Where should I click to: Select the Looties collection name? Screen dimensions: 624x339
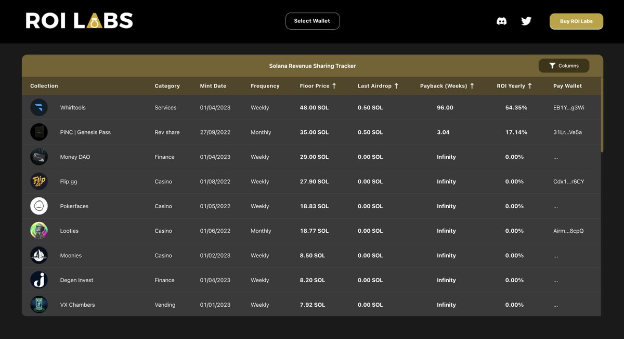[x=69, y=231]
